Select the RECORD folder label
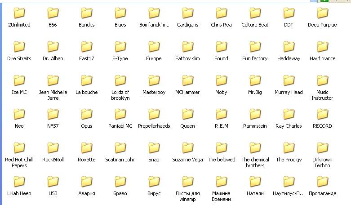 tap(322, 126)
